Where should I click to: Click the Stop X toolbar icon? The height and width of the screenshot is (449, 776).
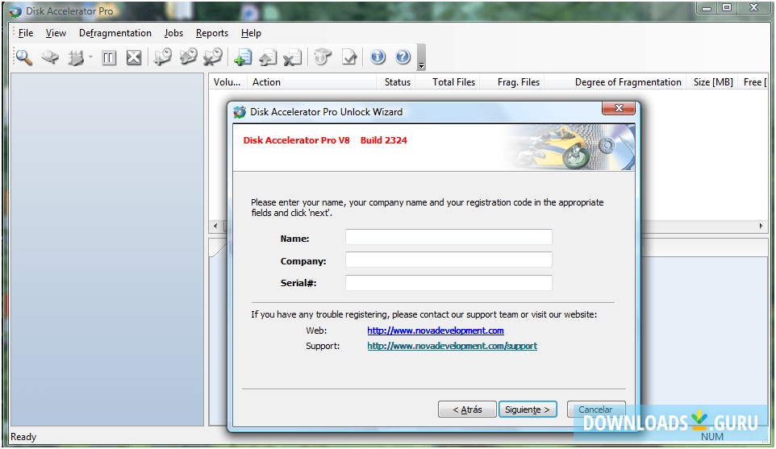pos(134,58)
